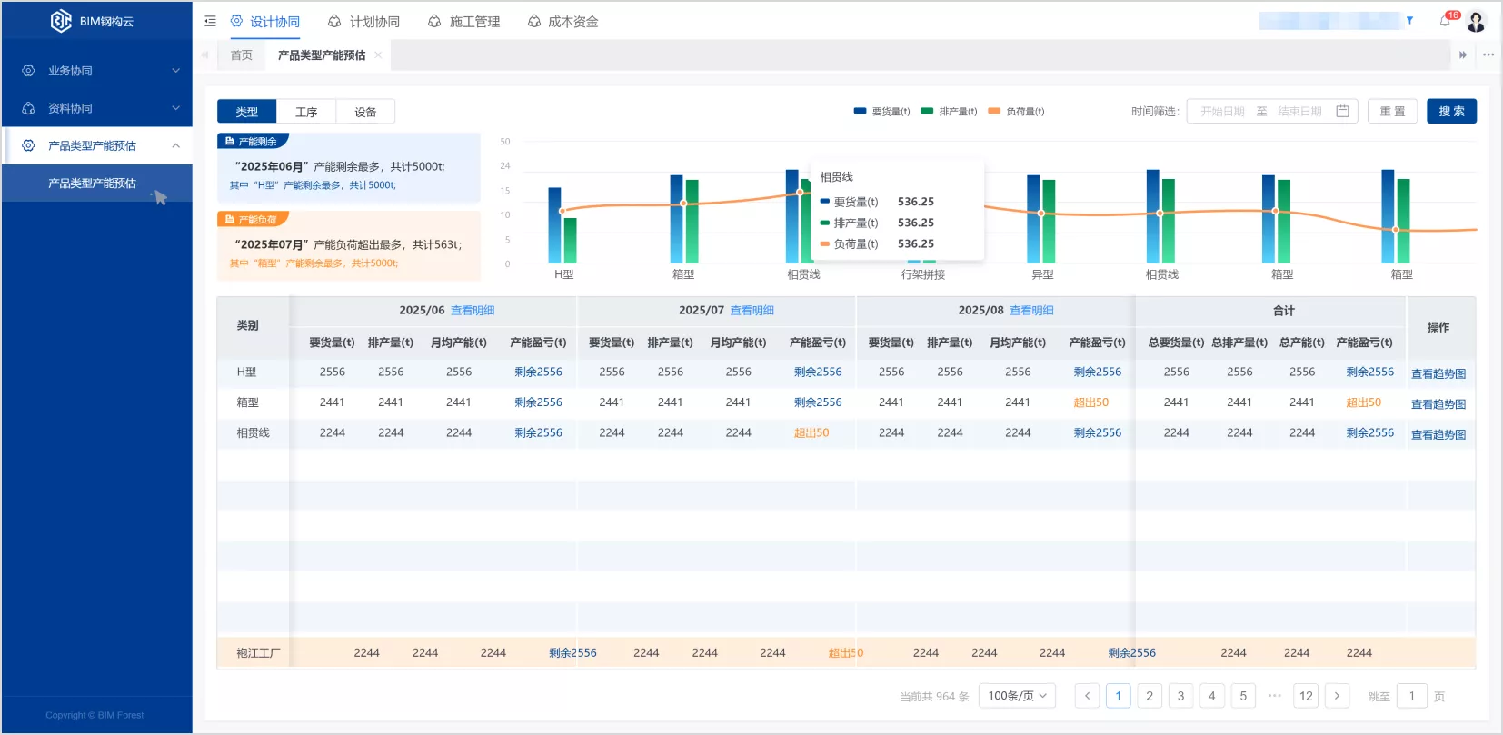Click the 开始日期 date input field
The image size is (1503, 735).
pyautogui.click(x=1222, y=111)
